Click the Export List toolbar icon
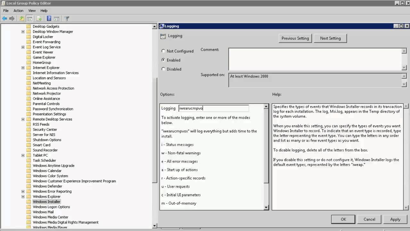This screenshot has width=410, height=231. tap(39, 19)
